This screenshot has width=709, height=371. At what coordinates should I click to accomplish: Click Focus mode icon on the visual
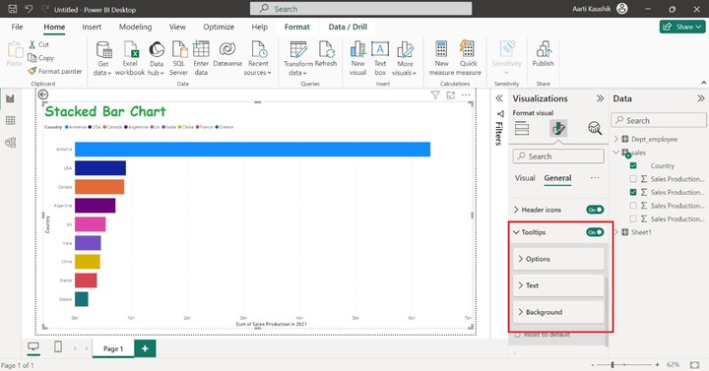450,94
